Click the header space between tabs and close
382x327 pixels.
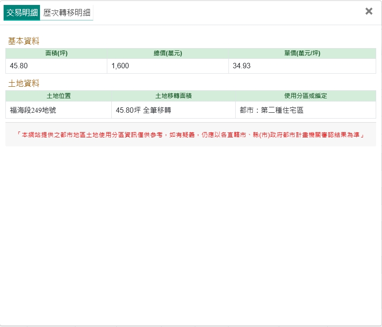(x=224, y=13)
